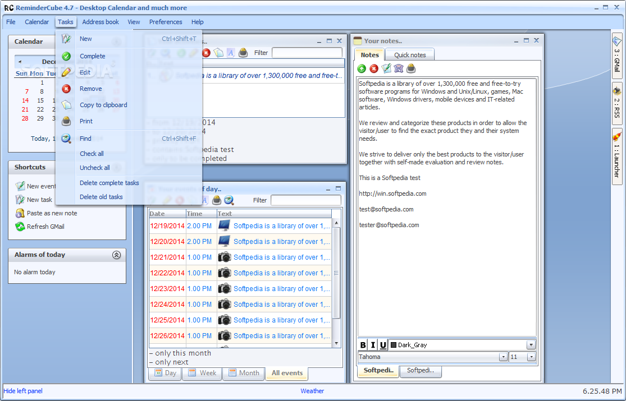Click the Weather link in status bar
The width and height of the screenshot is (626, 401).
click(x=312, y=391)
